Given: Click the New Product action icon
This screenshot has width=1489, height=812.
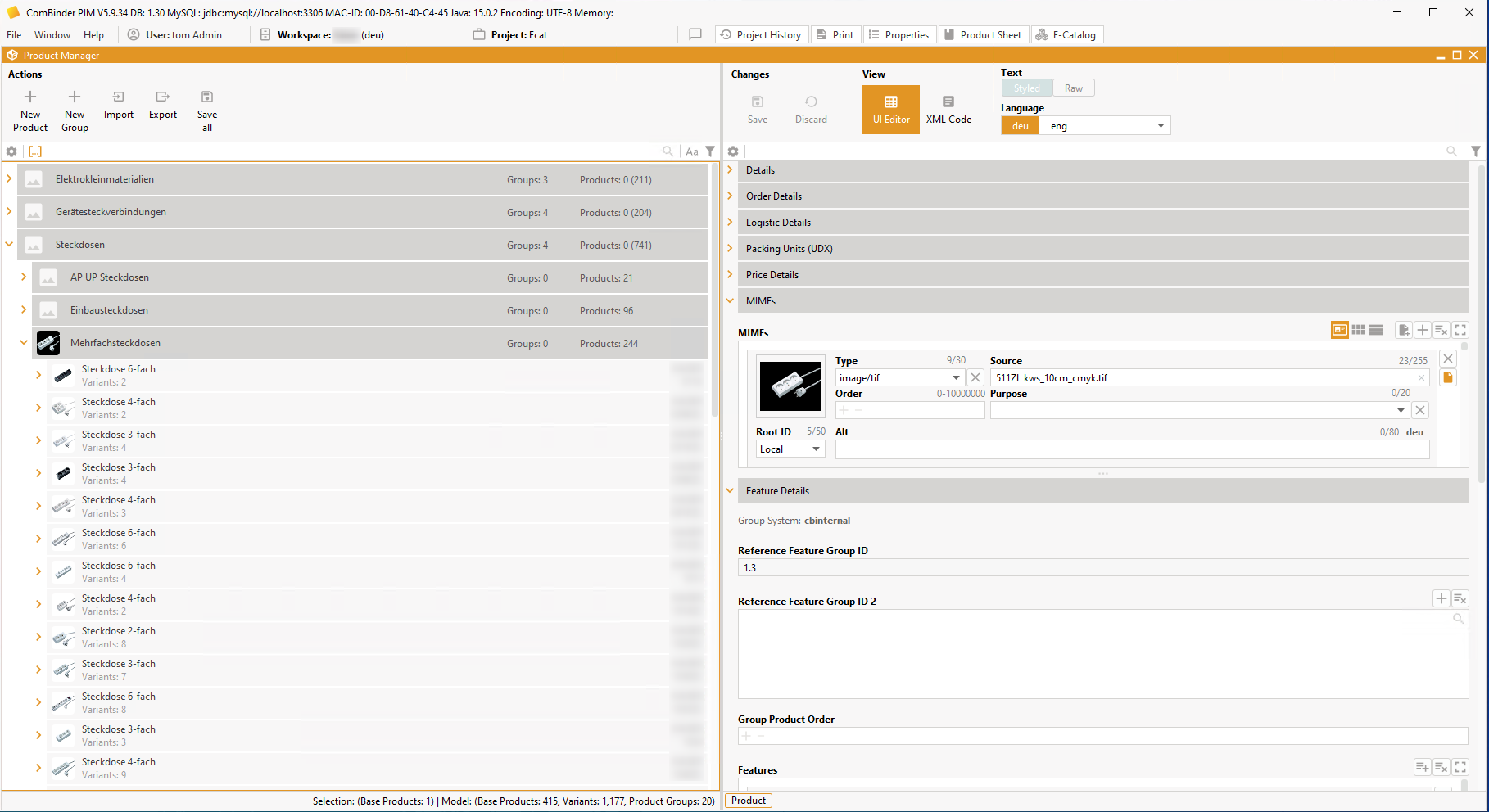Looking at the screenshot, I should pyautogui.click(x=30, y=97).
